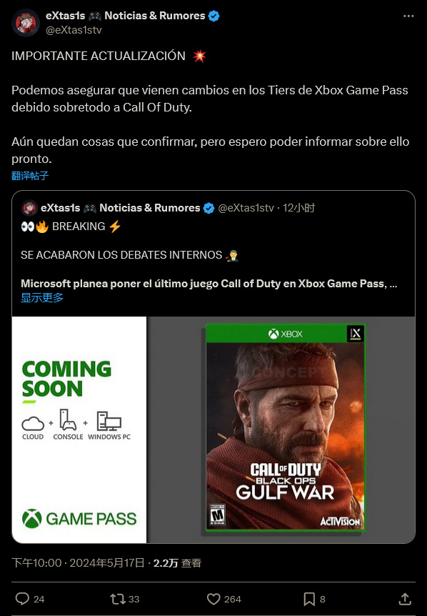This screenshot has width=427, height=616.
Task: Click the main author's profile avatar
Action: coord(26,23)
